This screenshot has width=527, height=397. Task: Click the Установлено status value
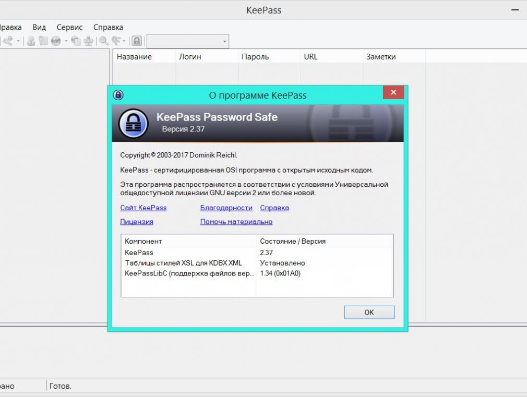pyautogui.click(x=282, y=263)
